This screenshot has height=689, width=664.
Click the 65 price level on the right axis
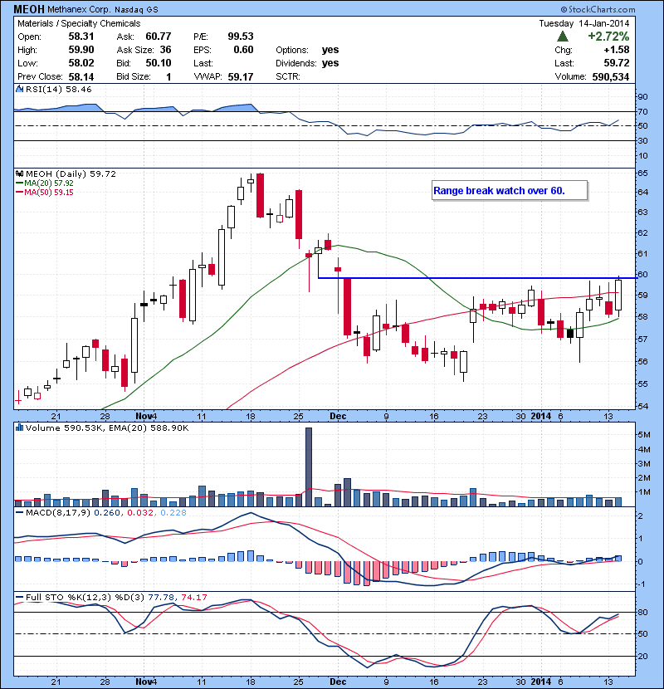point(642,173)
